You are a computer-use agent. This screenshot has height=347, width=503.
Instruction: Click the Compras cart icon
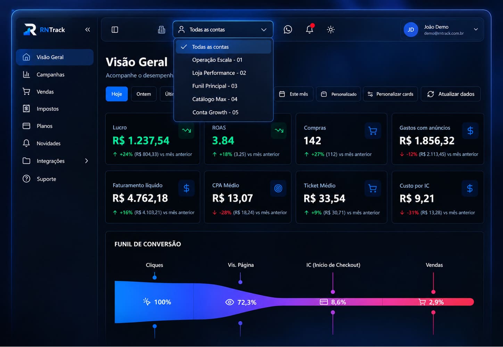pyautogui.click(x=373, y=131)
